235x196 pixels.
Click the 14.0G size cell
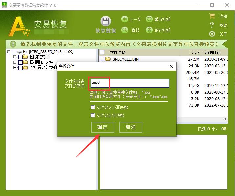[x=194, y=85]
